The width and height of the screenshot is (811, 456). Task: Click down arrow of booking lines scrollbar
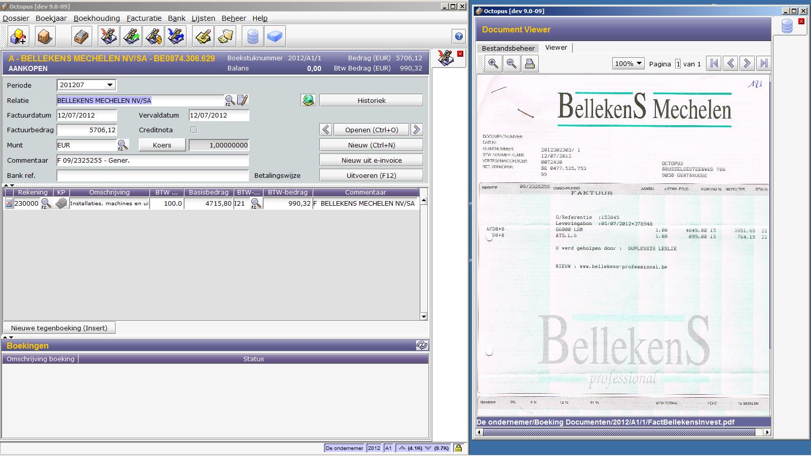coord(424,316)
